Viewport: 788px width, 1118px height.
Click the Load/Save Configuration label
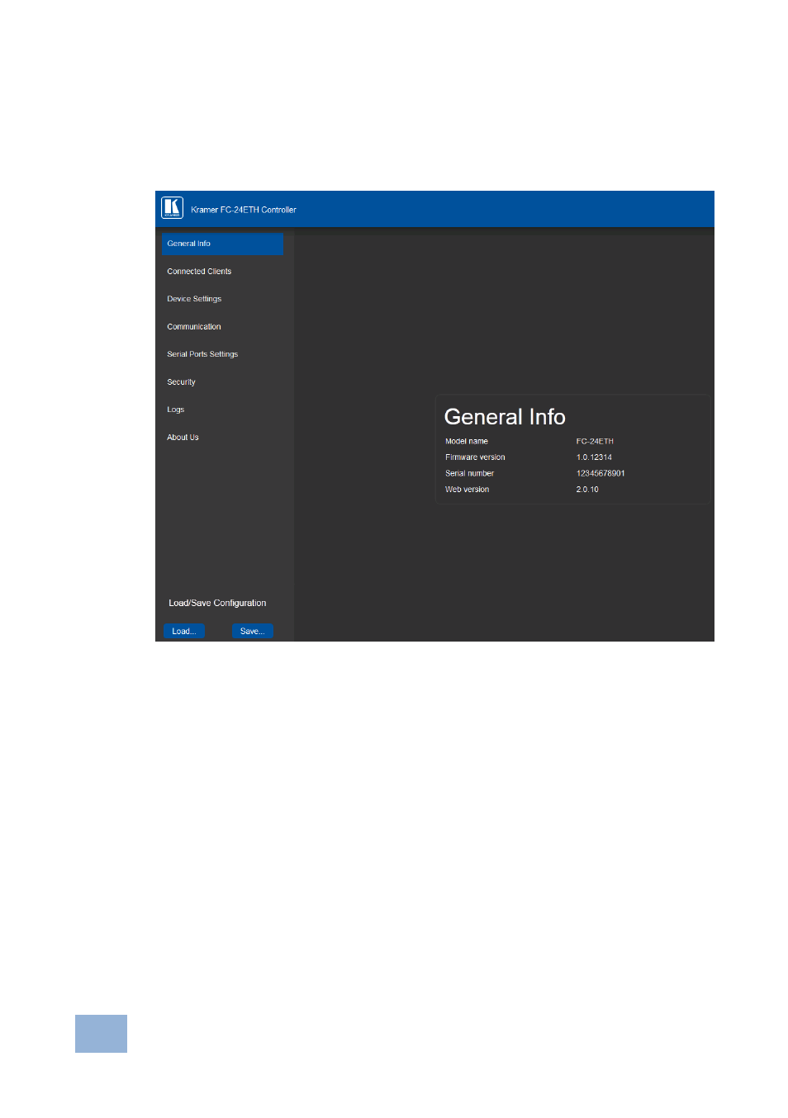[217, 604]
